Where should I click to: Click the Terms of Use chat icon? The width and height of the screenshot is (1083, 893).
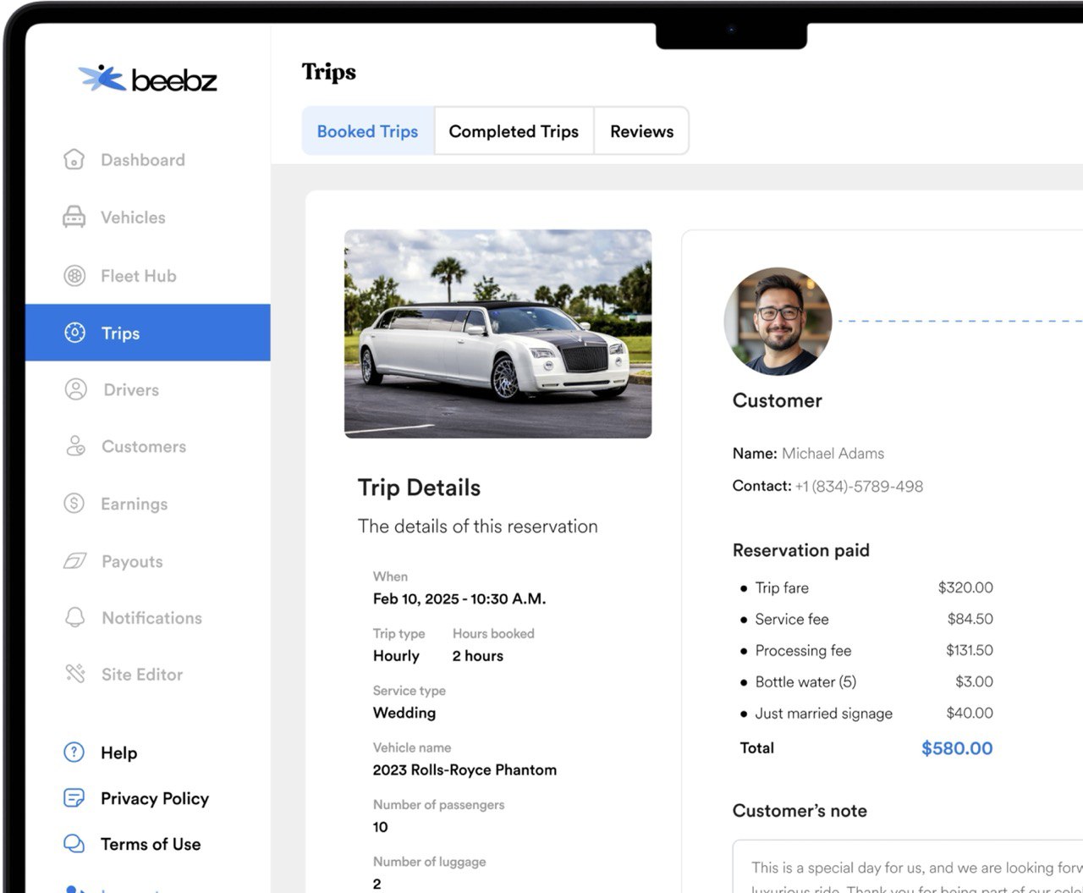(x=74, y=844)
